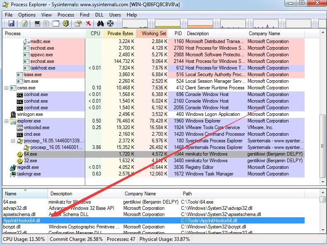Open the DLL menu
The image size is (327, 245).
pos(99,15)
